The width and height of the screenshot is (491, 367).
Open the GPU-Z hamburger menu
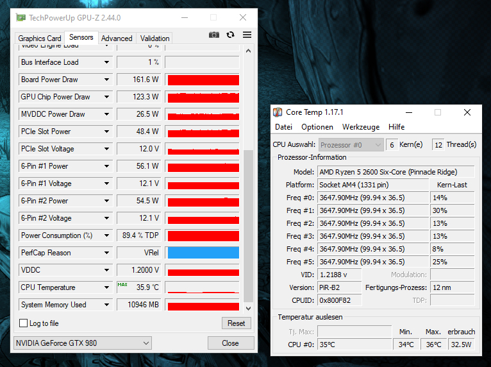click(247, 35)
